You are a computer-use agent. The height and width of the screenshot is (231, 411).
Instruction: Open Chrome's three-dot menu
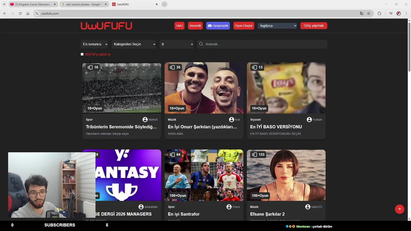point(406,13)
